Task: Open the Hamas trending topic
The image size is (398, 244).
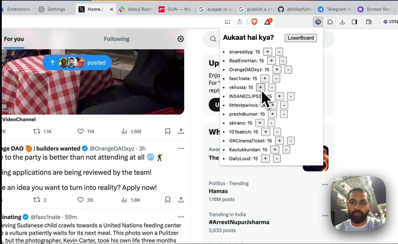Action: point(218,191)
